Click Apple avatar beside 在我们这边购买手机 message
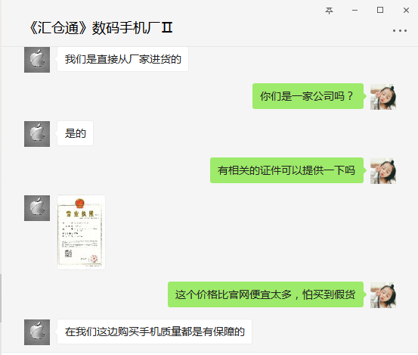 (37, 332)
